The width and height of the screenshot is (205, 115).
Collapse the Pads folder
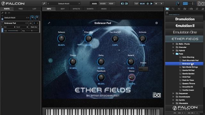click(x=173, y=54)
